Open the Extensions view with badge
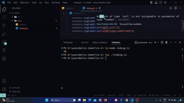This screenshot has height=103, width=184. pyautogui.click(x=4, y=42)
